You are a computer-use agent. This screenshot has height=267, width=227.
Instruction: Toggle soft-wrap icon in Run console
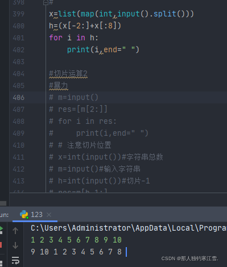(x=15, y=260)
